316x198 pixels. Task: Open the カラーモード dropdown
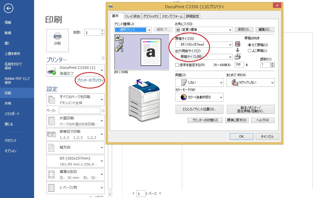[199, 97]
